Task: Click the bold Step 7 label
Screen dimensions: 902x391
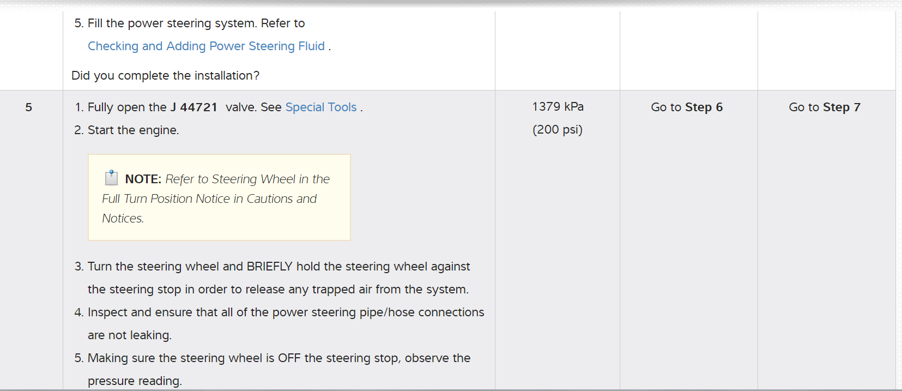Action: [x=841, y=107]
